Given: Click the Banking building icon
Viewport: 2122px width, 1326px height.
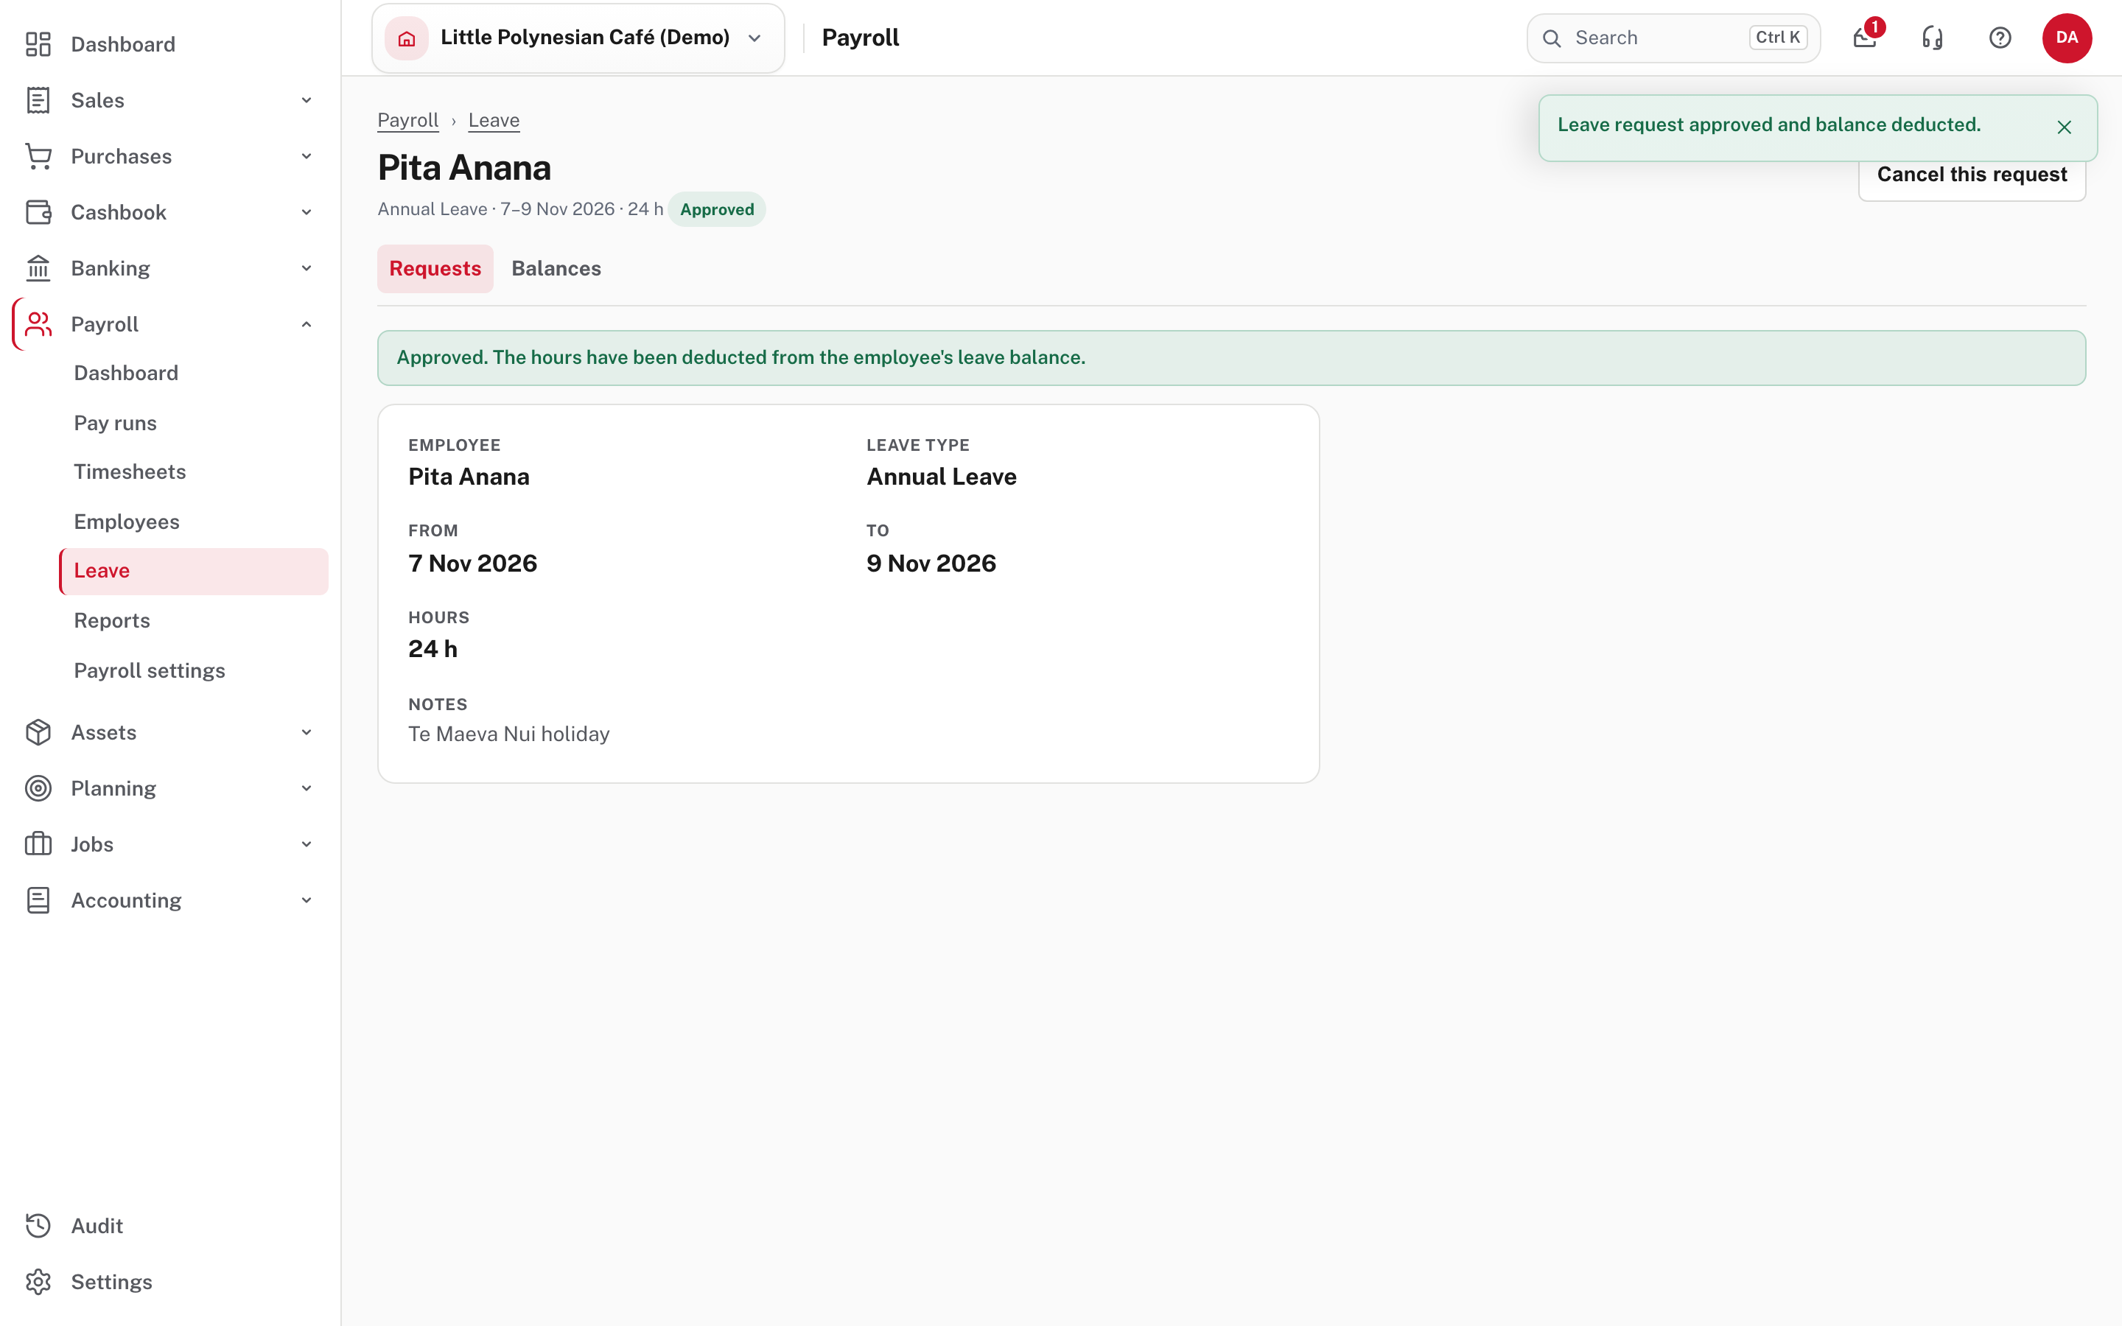Looking at the screenshot, I should pos(38,268).
